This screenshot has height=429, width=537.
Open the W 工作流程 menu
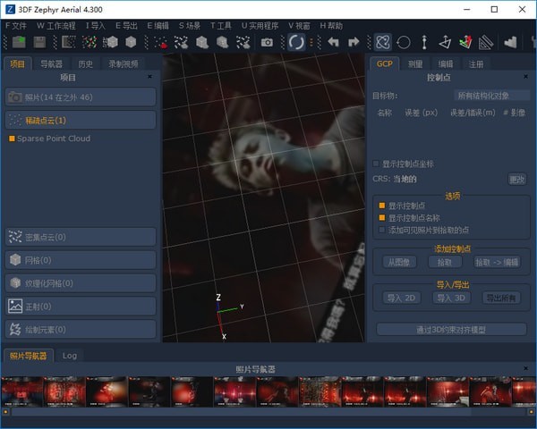tap(56, 26)
